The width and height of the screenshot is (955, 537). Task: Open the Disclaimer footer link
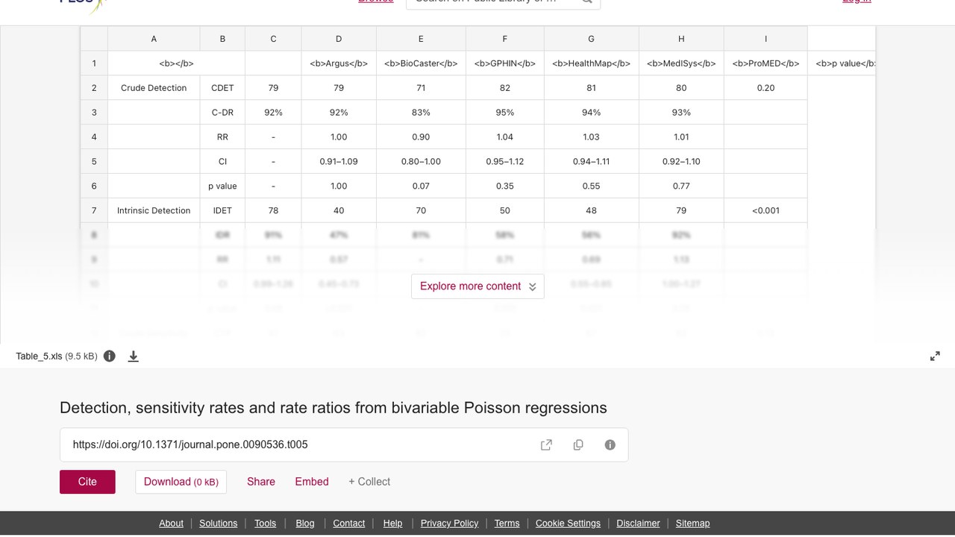point(638,524)
